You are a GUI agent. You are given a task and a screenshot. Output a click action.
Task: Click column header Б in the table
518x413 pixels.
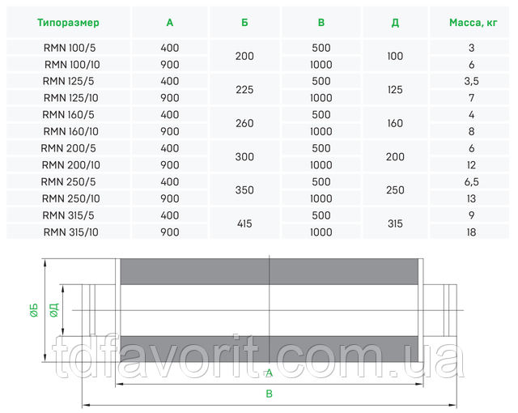(x=244, y=23)
